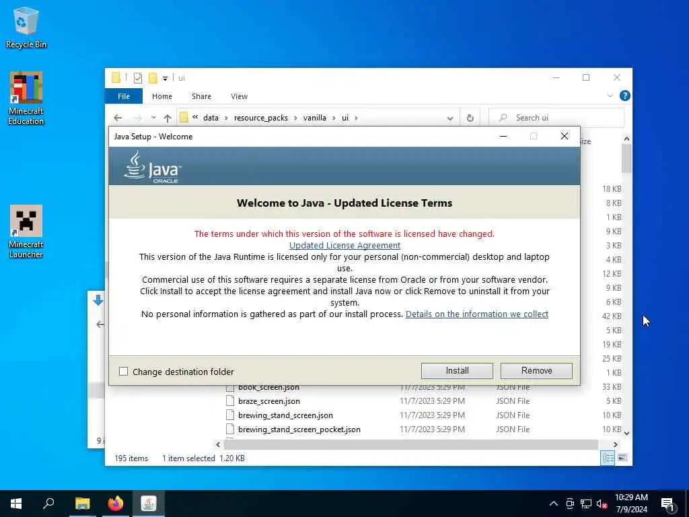Maximize the File Explorer window

pyautogui.click(x=586, y=78)
